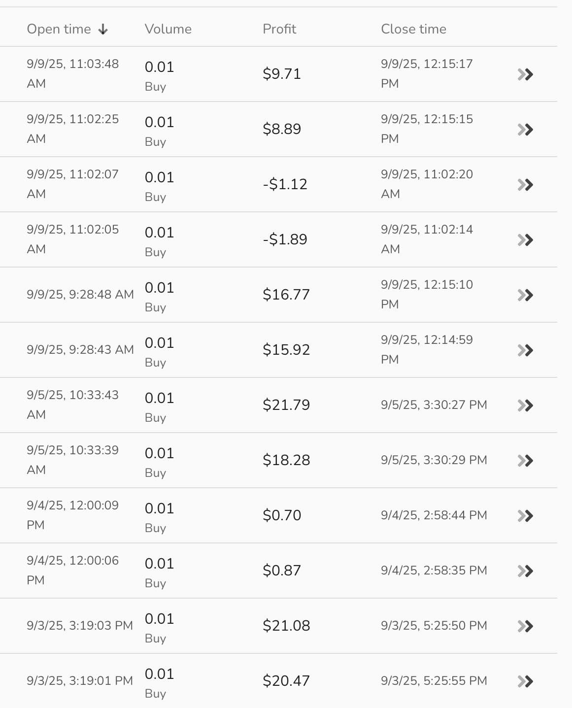Sort by the Profit column header
This screenshot has width=572, height=708.
(279, 29)
